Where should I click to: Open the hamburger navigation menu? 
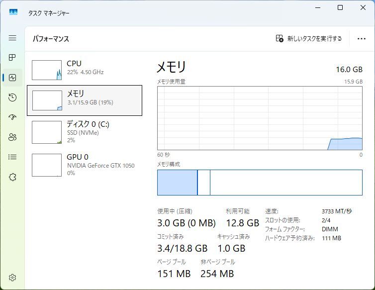point(12,38)
